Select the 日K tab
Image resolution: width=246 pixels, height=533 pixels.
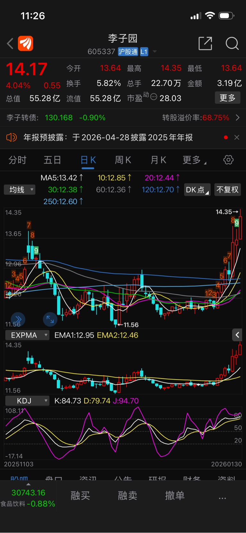coord(88,160)
